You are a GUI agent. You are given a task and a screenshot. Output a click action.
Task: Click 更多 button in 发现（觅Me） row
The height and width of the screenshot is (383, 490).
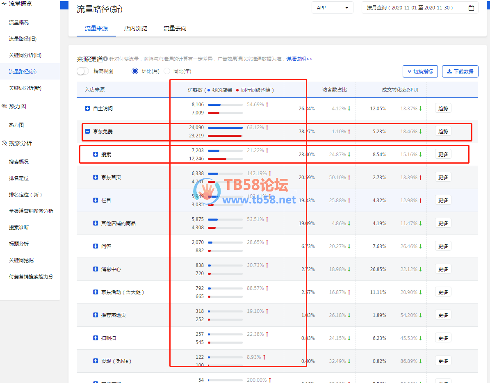point(443,361)
